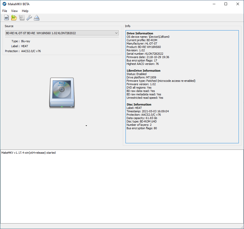244x229 pixels.
Task: Click 'Status: Enabled' line
Action: 136,74
